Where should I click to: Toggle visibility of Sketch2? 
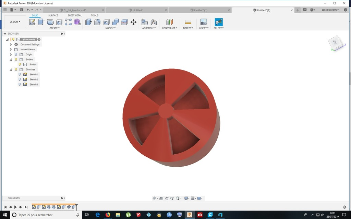[x=20, y=79]
